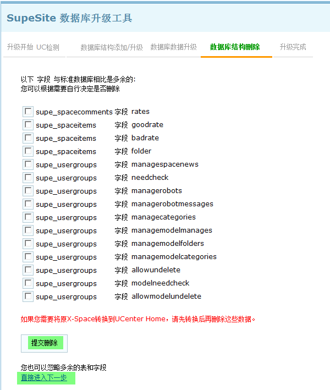Select the allowmodelundelete field checkbox
This screenshot has height=390, width=330.
(x=28, y=296)
